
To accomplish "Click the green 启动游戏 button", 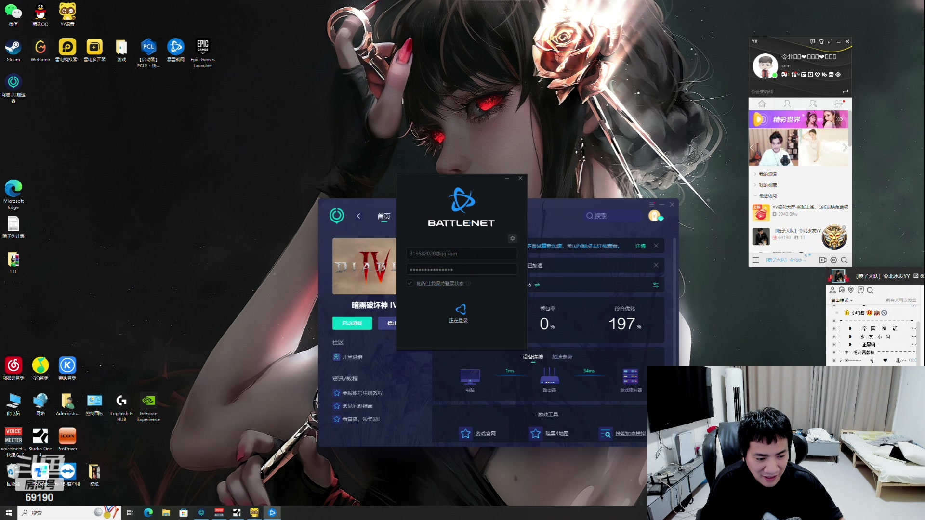I will click(x=352, y=323).
